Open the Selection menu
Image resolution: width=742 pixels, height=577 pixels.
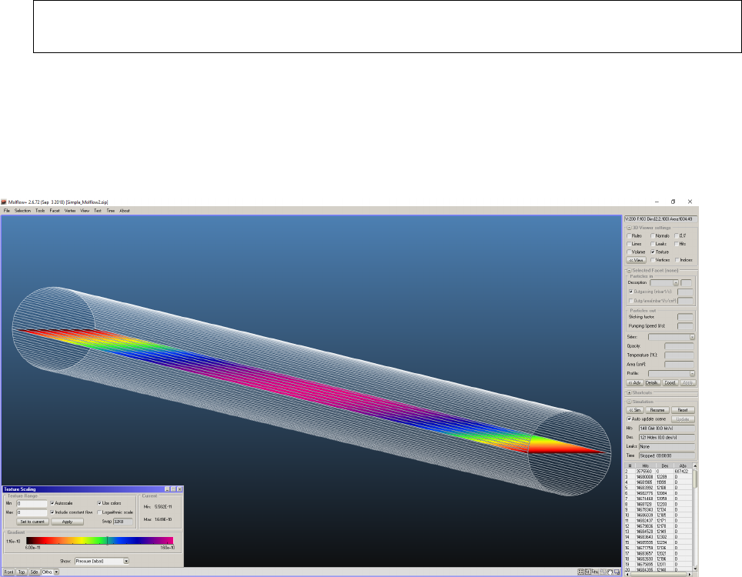(x=22, y=211)
